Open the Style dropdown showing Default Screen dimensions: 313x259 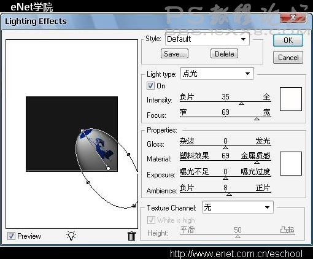[x=207, y=39]
